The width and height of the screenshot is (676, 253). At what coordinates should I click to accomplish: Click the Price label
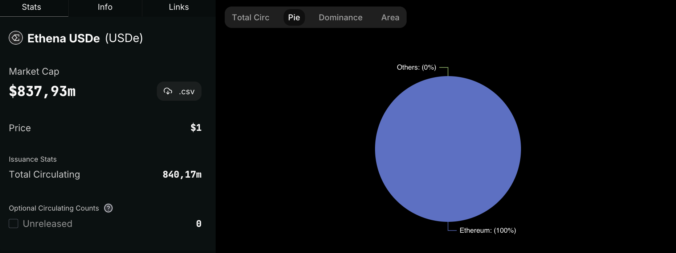click(20, 128)
